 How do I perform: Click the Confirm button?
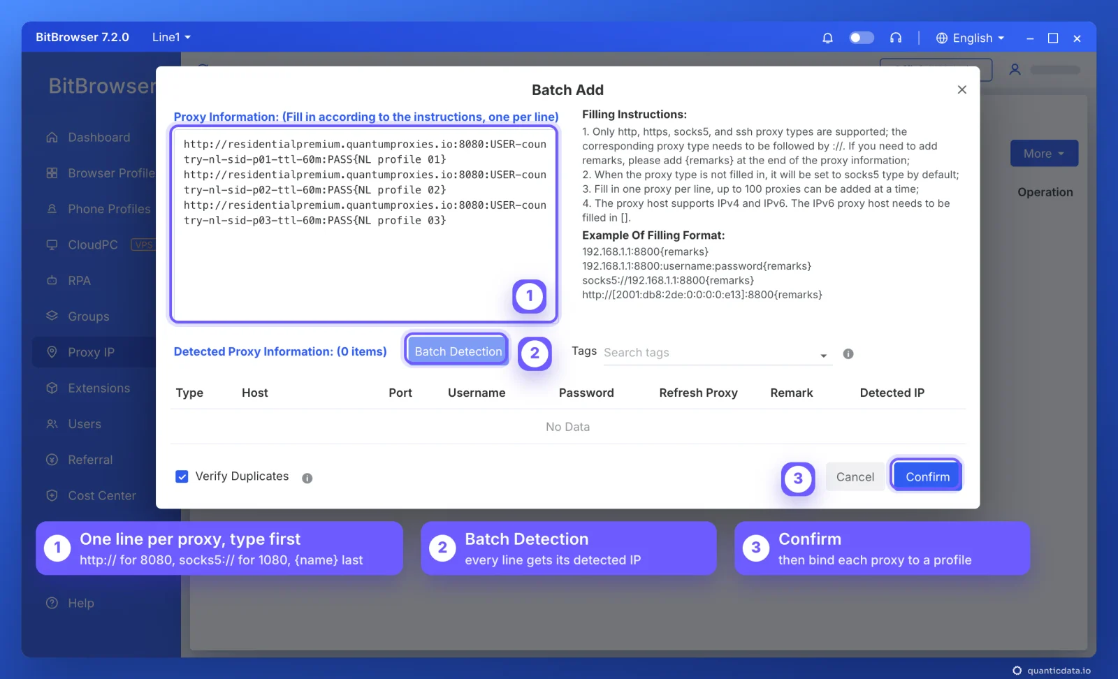[x=927, y=476]
